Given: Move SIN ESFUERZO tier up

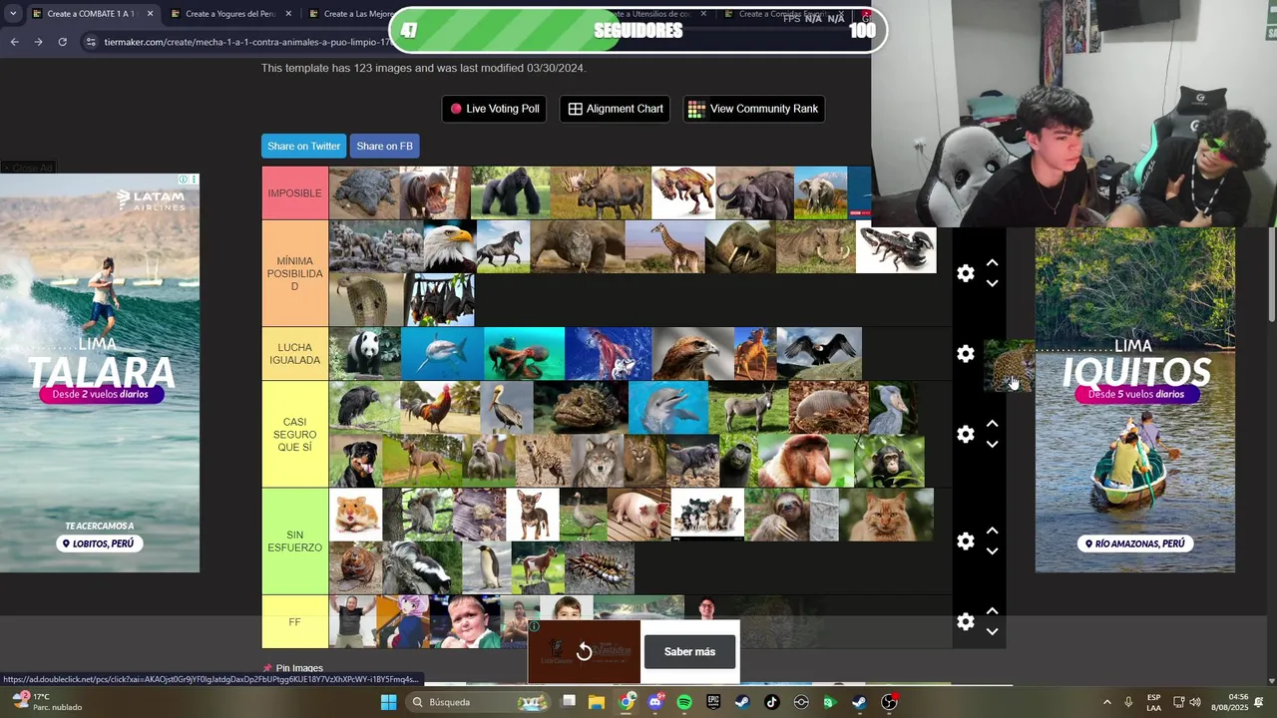Looking at the screenshot, I should [x=992, y=531].
